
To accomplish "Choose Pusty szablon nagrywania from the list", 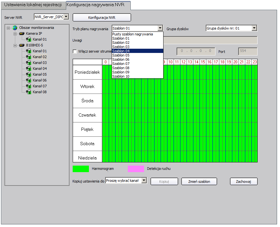I will 138,34.
